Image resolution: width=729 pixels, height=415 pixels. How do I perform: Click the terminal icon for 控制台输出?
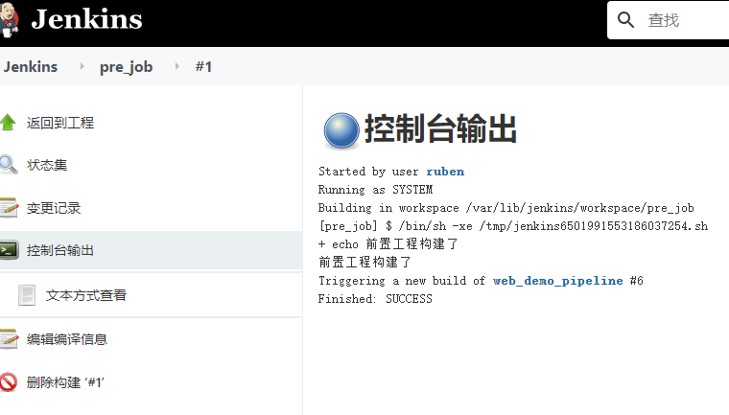click(x=9, y=250)
